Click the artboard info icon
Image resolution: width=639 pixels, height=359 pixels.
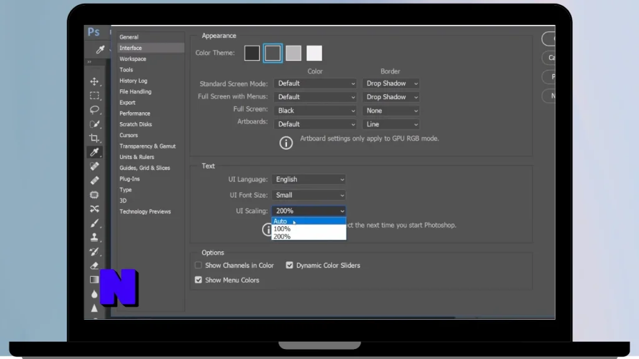286,143
